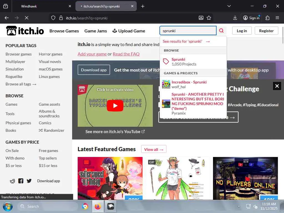
Task: Open the Firefox downloads panel
Action: [235, 18]
